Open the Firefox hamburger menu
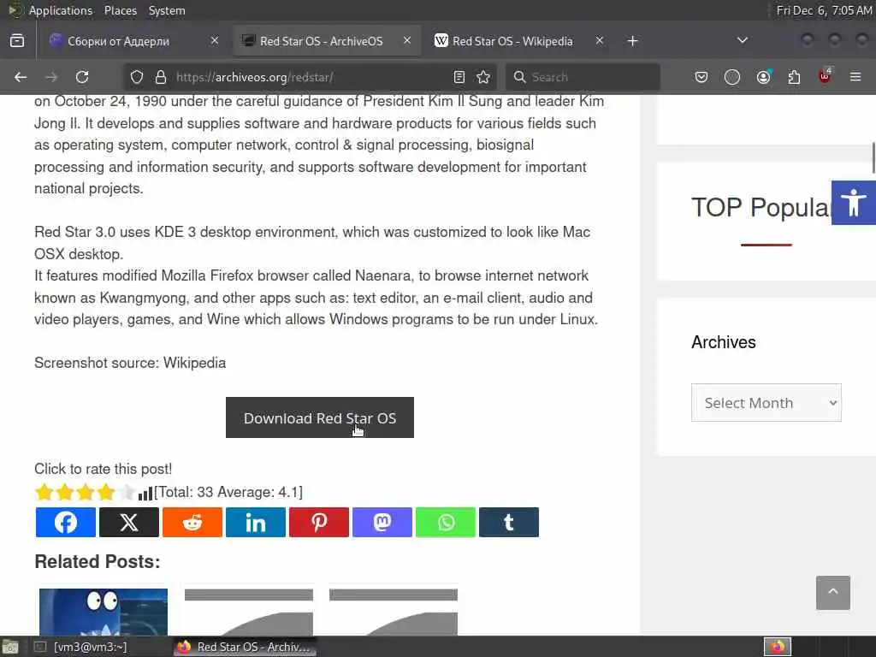The image size is (876, 657). click(x=855, y=77)
